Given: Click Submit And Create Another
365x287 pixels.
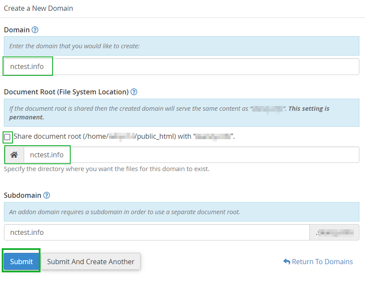Looking at the screenshot, I should (x=90, y=262).
